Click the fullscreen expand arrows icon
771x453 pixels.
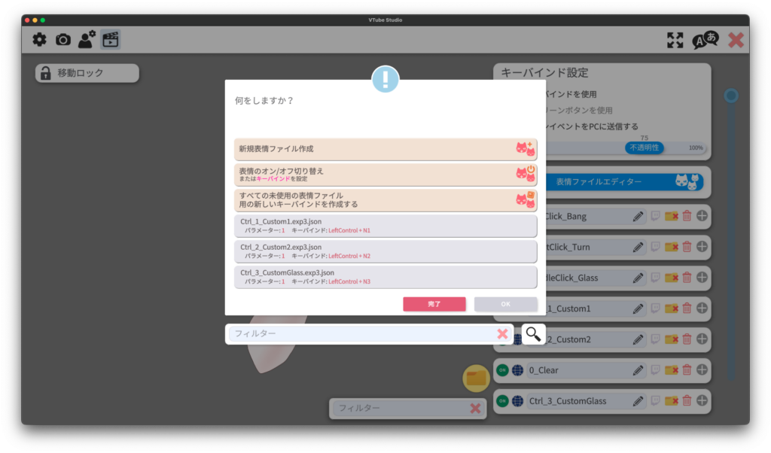(675, 41)
